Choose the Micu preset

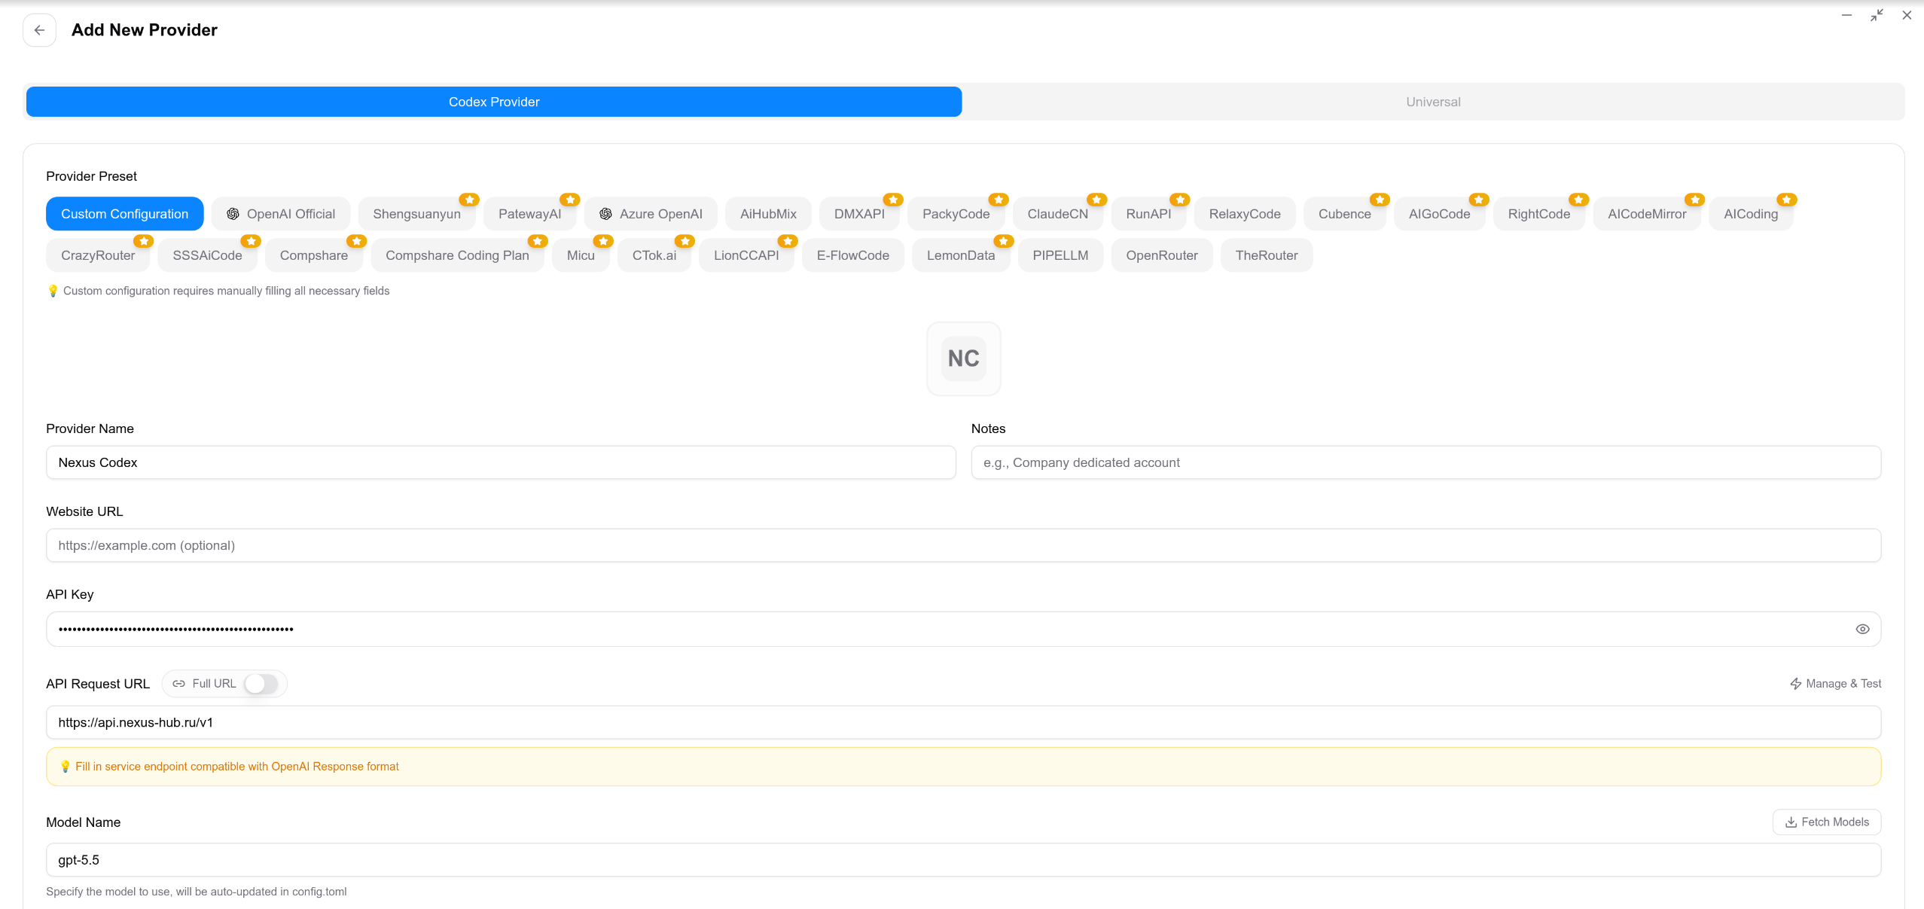coord(581,255)
